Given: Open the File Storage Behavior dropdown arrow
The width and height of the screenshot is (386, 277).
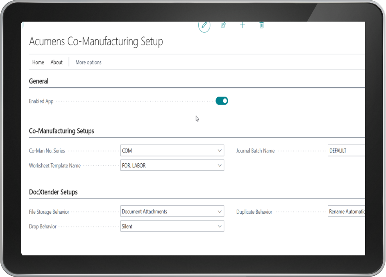Looking at the screenshot, I should (220, 211).
